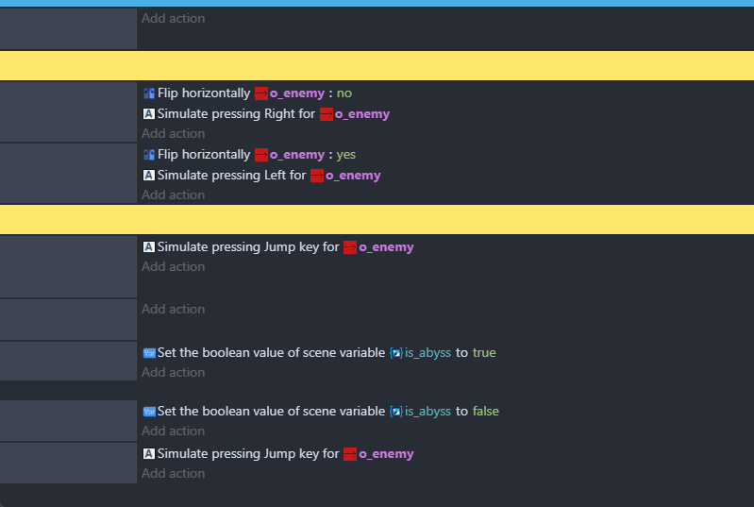Click variable icon of is_abyss to false action

pyautogui.click(x=149, y=412)
